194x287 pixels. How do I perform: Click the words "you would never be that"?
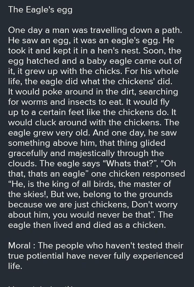(x=102, y=215)
